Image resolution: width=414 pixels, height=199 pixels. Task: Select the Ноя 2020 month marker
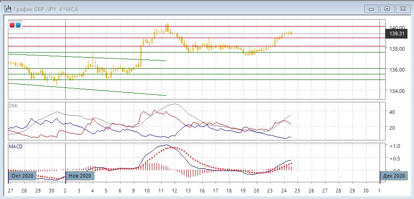[80, 176]
